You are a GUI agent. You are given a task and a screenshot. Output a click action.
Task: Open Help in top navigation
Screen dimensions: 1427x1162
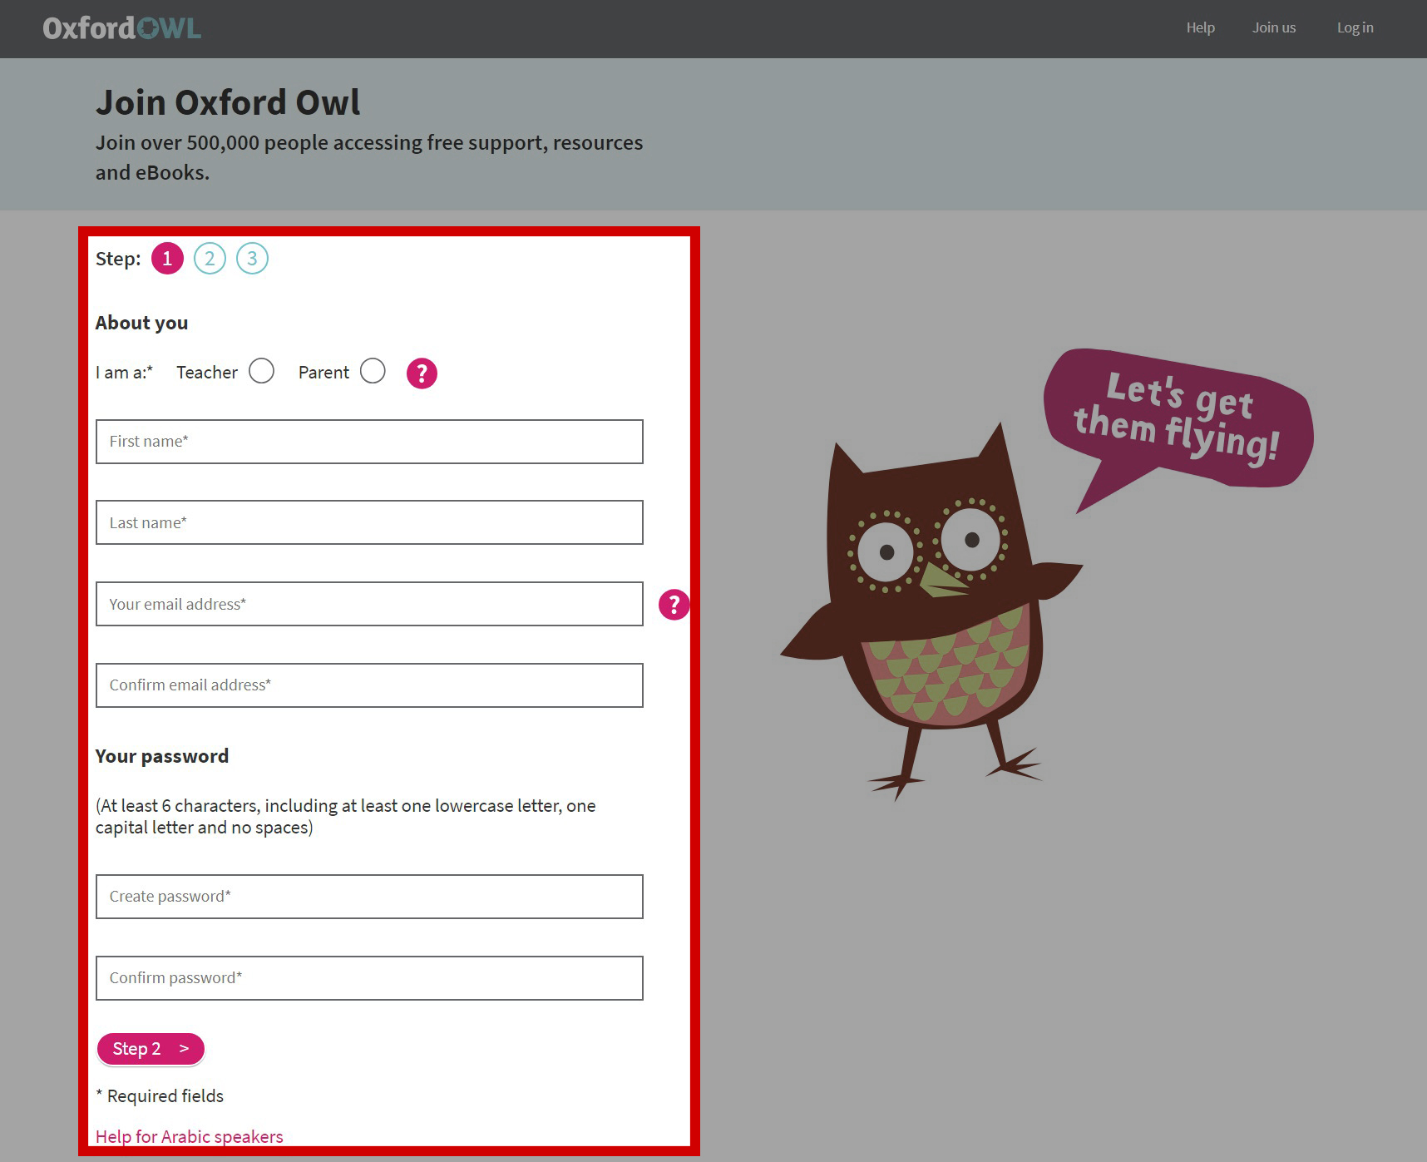tap(1200, 27)
